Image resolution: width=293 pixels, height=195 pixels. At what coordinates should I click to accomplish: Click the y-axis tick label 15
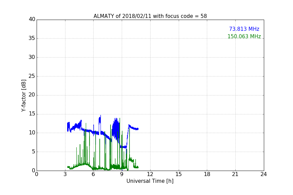32,114
